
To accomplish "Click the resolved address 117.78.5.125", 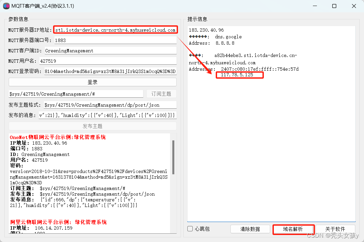I will click(x=237, y=75).
